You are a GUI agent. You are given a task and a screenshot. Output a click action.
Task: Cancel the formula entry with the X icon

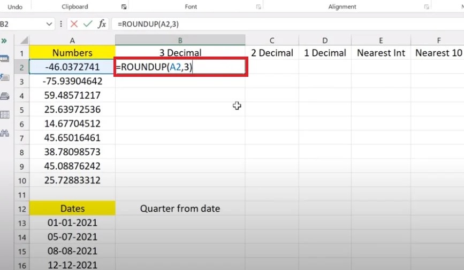(74, 24)
